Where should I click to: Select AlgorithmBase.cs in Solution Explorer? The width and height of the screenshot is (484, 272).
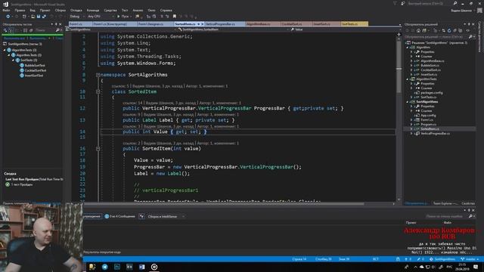coord(433,60)
